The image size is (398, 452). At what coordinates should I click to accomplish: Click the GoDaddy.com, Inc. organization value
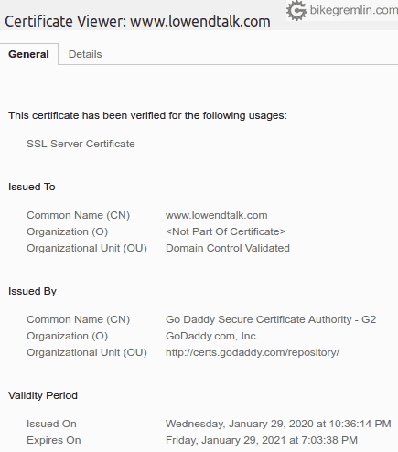point(212,336)
